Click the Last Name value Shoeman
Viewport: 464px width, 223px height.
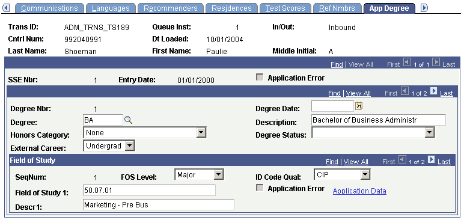point(81,52)
